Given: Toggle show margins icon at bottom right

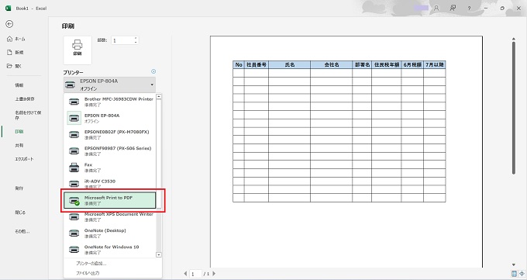Looking at the screenshot, I should coord(514,274).
